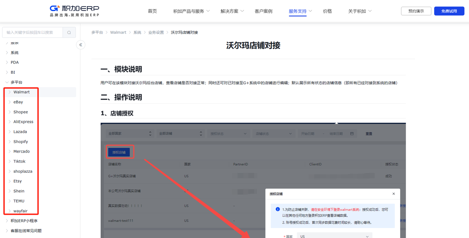
Task: Click the blue info icon in dialog
Action: [278, 209]
